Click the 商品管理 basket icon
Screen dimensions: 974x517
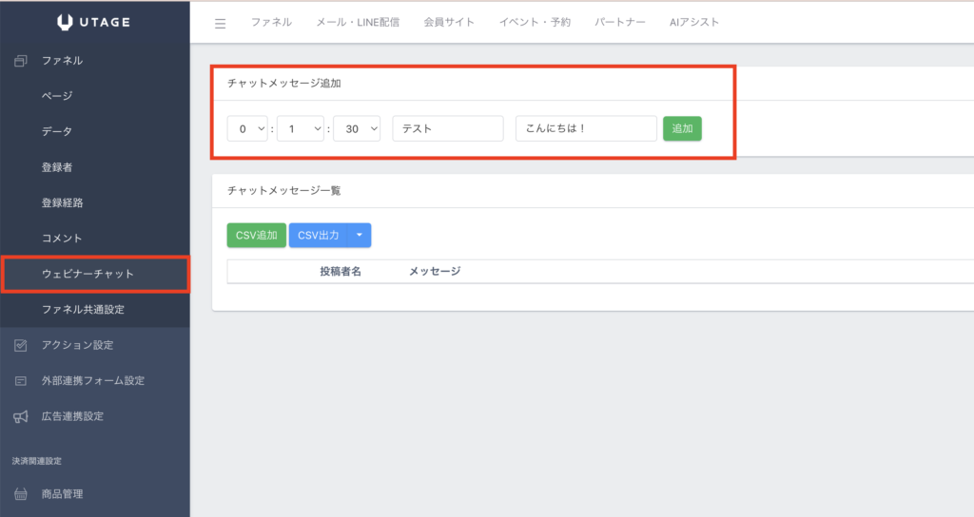pyautogui.click(x=21, y=494)
